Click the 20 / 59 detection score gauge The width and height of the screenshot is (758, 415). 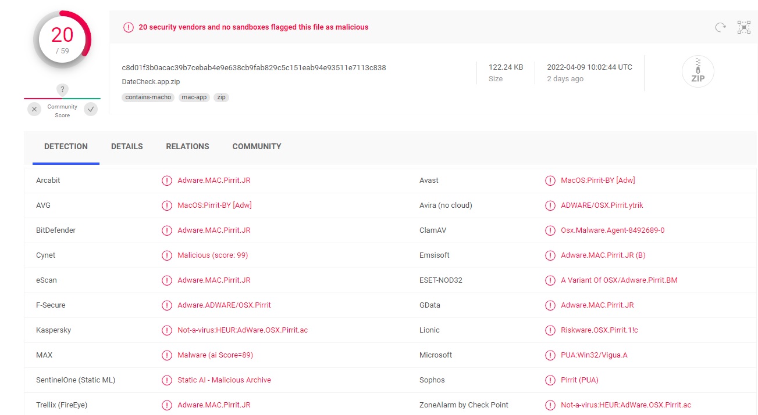point(62,39)
